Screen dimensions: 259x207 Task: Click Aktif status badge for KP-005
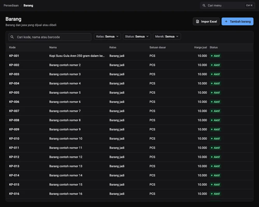[215, 93]
